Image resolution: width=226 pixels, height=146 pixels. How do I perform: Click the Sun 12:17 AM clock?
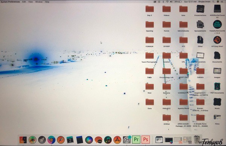[x=190, y=2]
